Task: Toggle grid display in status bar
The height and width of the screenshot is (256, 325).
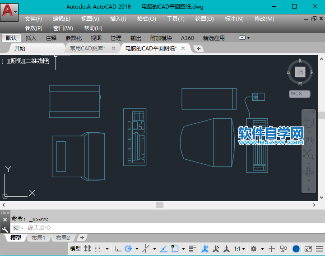Action: (88, 248)
